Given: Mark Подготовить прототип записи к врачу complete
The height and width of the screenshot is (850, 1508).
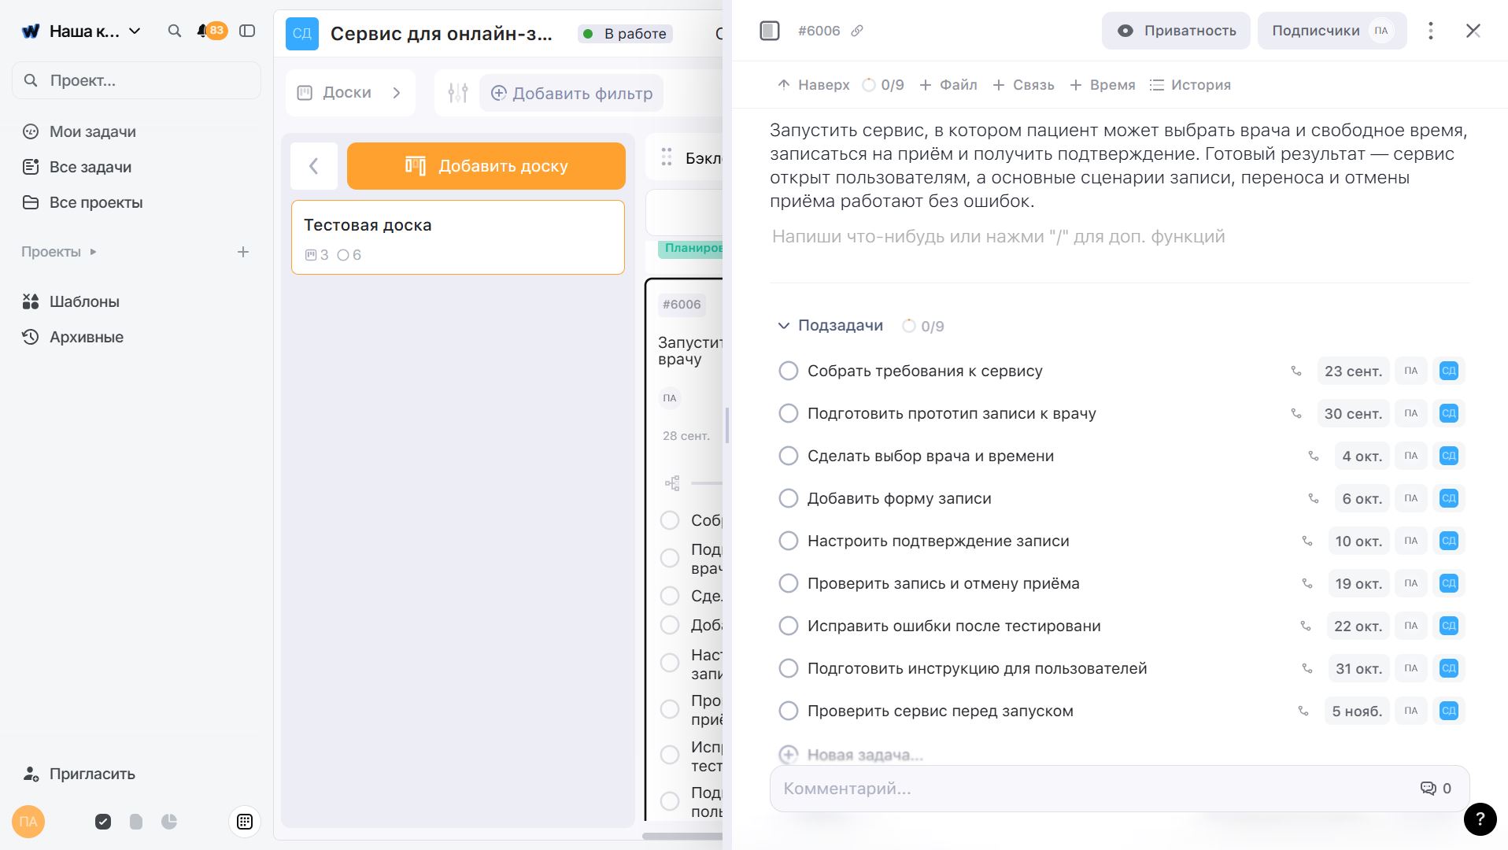Looking at the screenshot, I should click(x=788, y=413).
